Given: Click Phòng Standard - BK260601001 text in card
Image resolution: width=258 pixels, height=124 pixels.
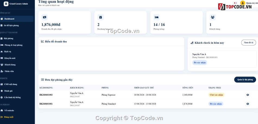Looking at the screenshot, I should point(205,58).
